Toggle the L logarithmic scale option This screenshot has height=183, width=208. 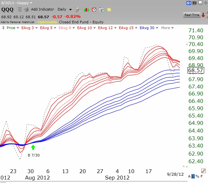[193, 176]
